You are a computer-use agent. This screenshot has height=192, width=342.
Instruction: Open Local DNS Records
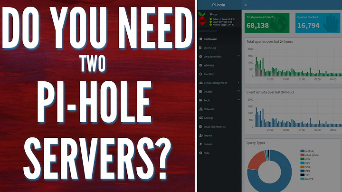[x=212, y=126]
